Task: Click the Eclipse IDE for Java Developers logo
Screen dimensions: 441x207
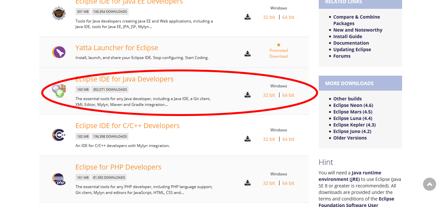Action: (x=59, y=91)
